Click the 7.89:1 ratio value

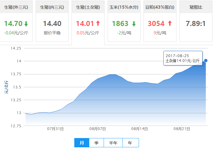coord(196,24)
